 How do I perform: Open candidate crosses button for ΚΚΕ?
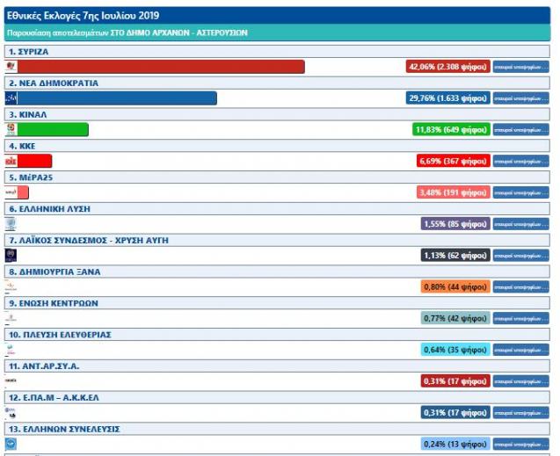pos(521,161)
